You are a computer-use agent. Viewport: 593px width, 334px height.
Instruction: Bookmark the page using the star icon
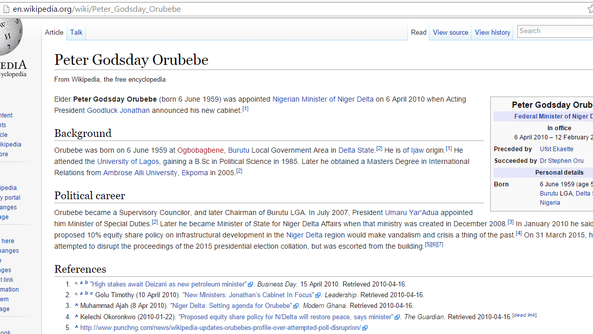coord(589,9)
